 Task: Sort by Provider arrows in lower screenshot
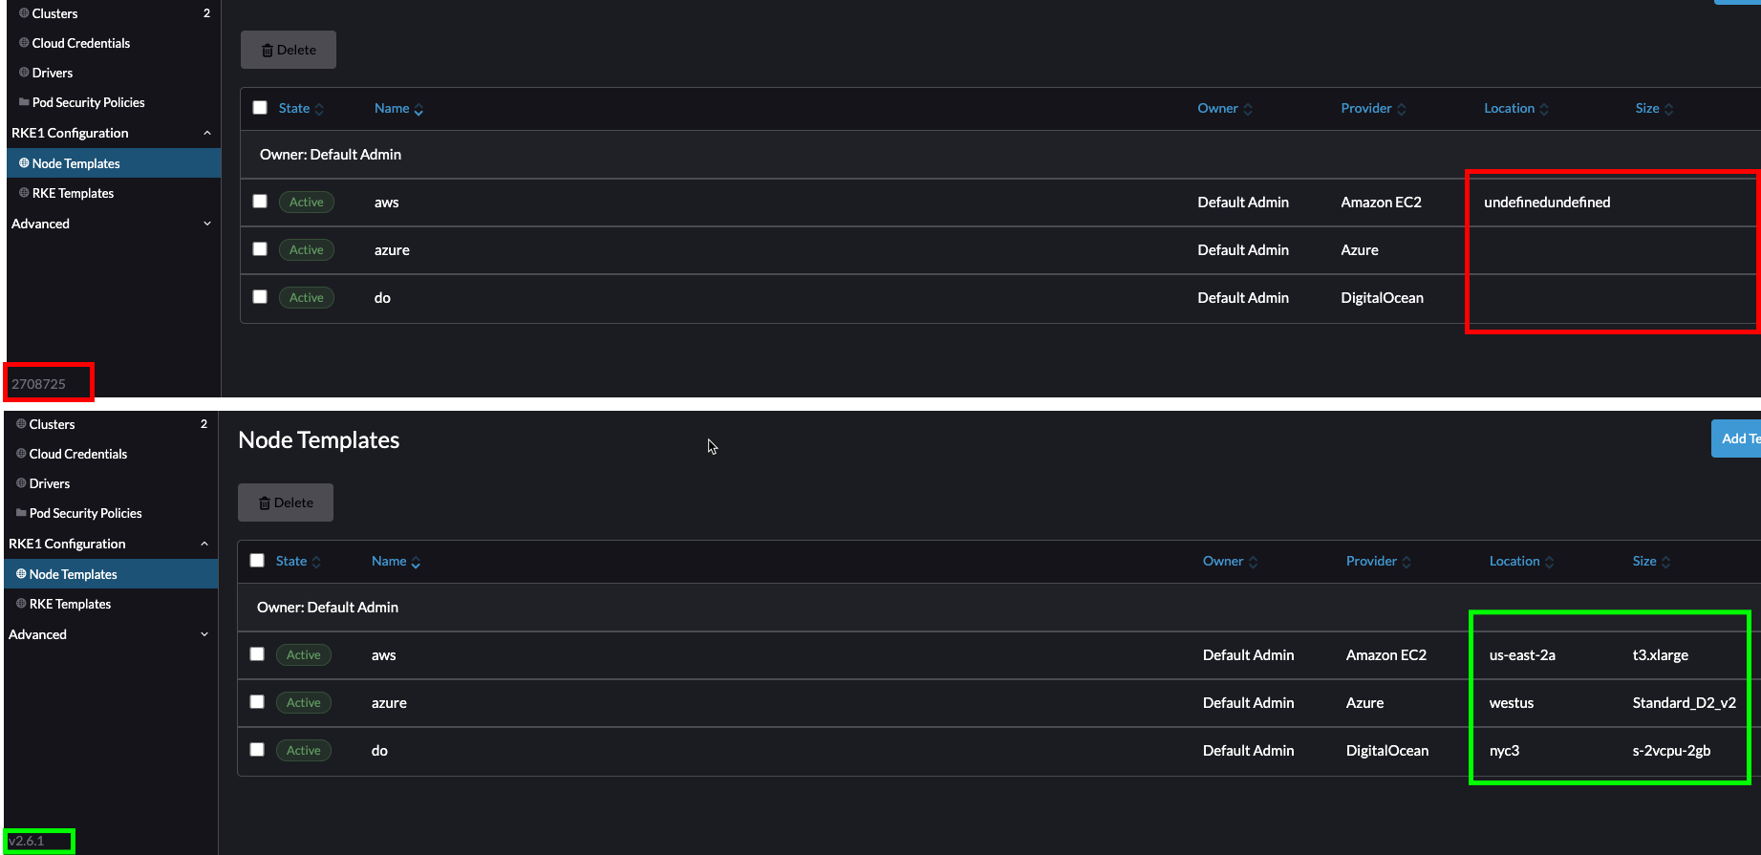point(1406,562)
